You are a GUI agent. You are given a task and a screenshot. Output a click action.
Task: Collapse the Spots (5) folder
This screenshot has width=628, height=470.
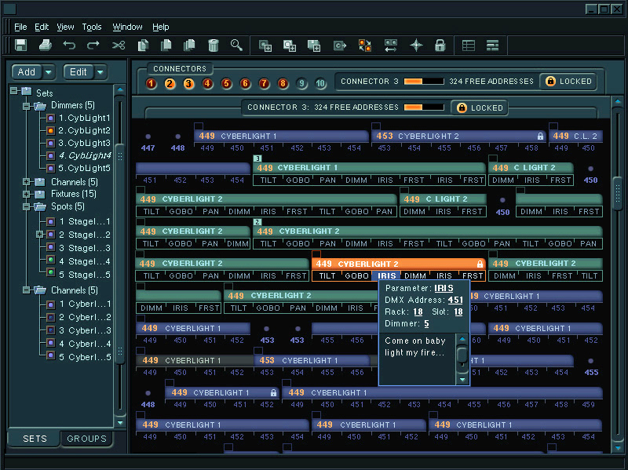coord(27,207)
